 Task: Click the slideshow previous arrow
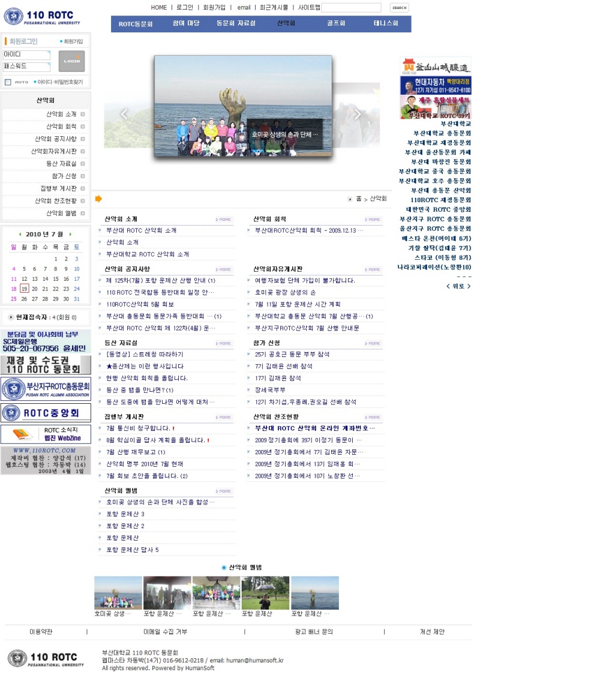[x=124, y=114]
